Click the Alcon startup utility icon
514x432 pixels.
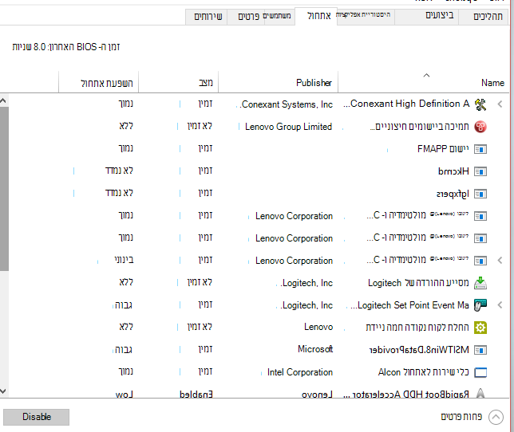coord(480,372)
